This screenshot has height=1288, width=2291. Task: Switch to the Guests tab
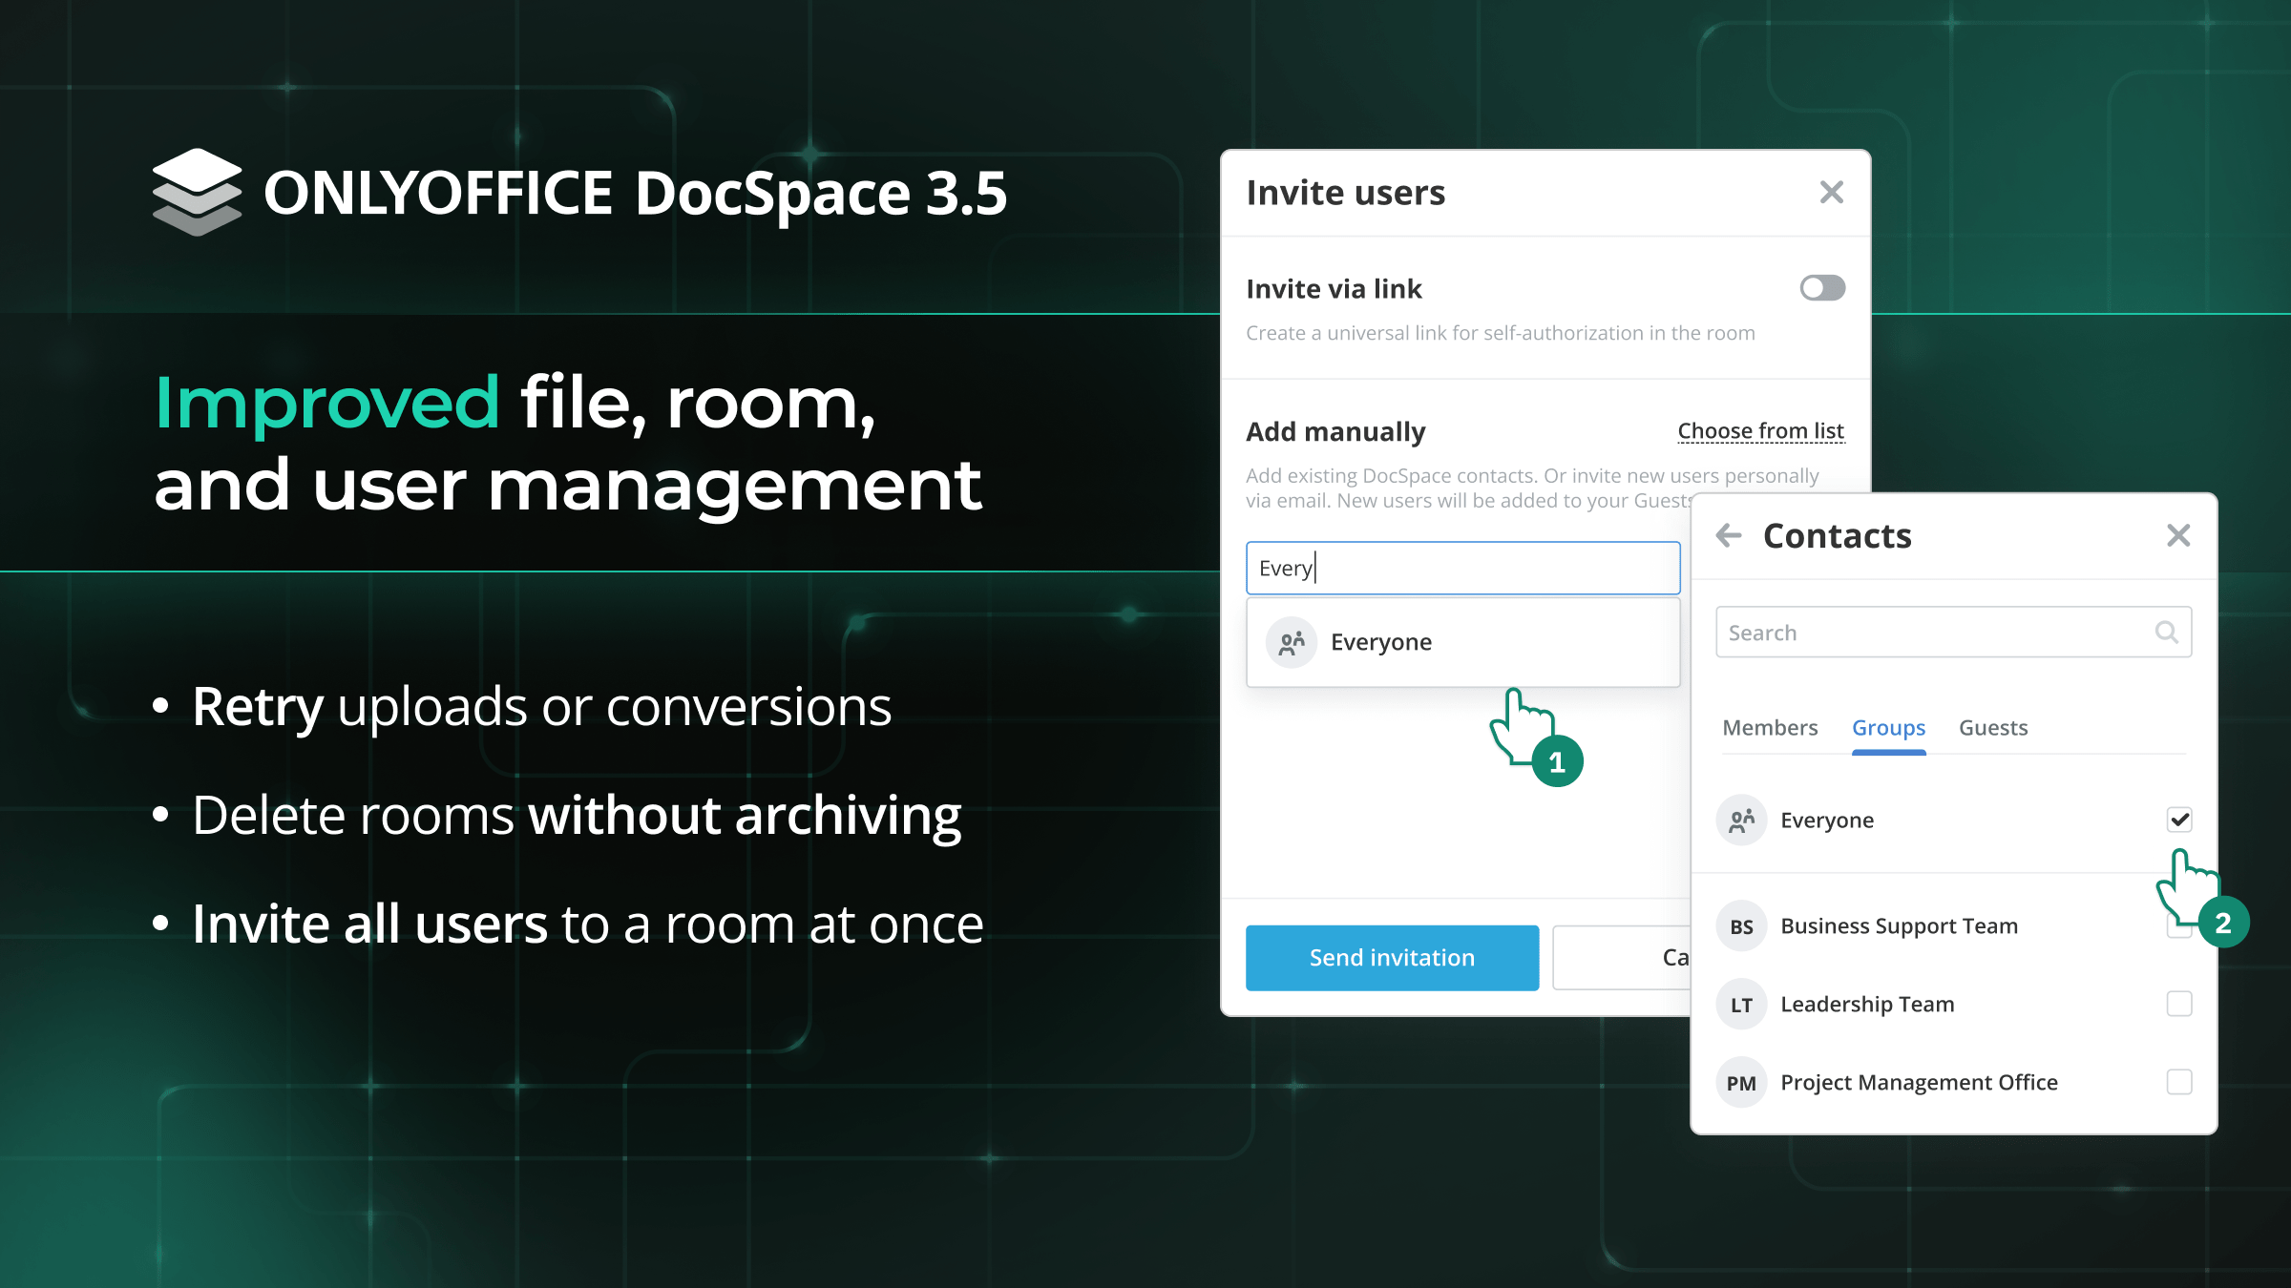pos(1993,728)
